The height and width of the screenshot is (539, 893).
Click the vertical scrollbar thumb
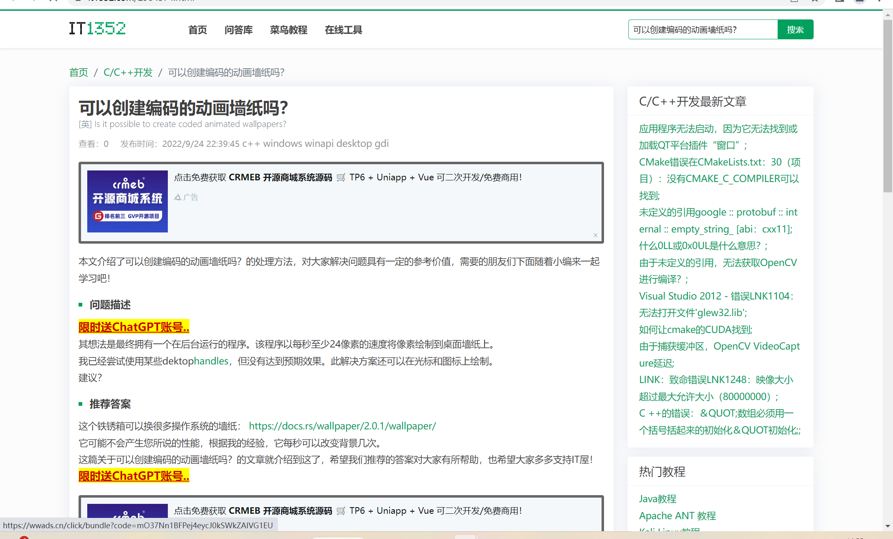[888, 105]
